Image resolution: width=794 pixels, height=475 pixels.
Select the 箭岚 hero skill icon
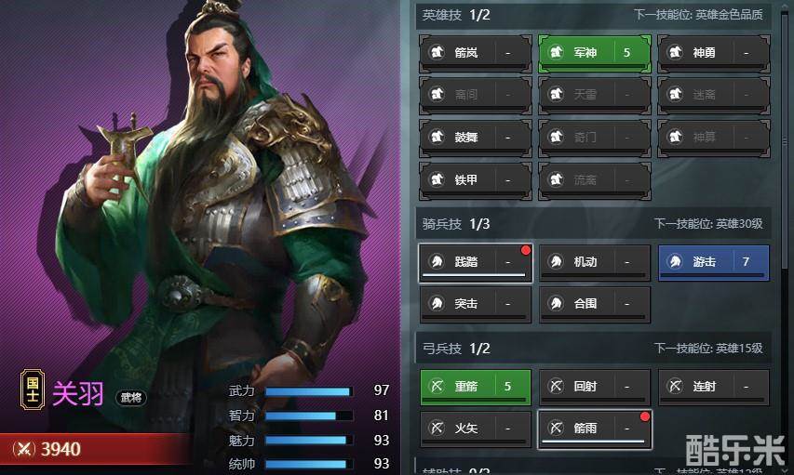[x=437, y=52]
